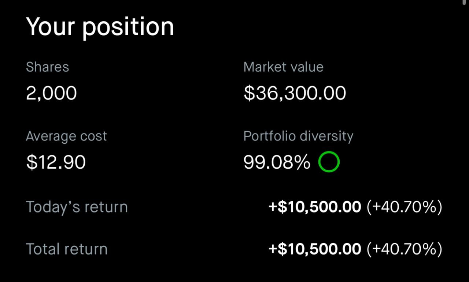Click the Market value label
469x282 pixels.
coord(283,67)
